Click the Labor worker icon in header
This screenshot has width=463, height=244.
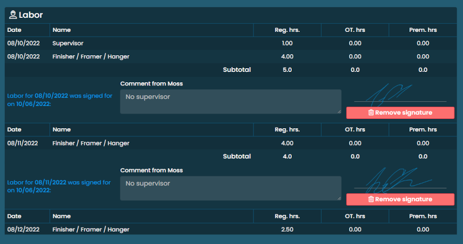click(13, 15)
